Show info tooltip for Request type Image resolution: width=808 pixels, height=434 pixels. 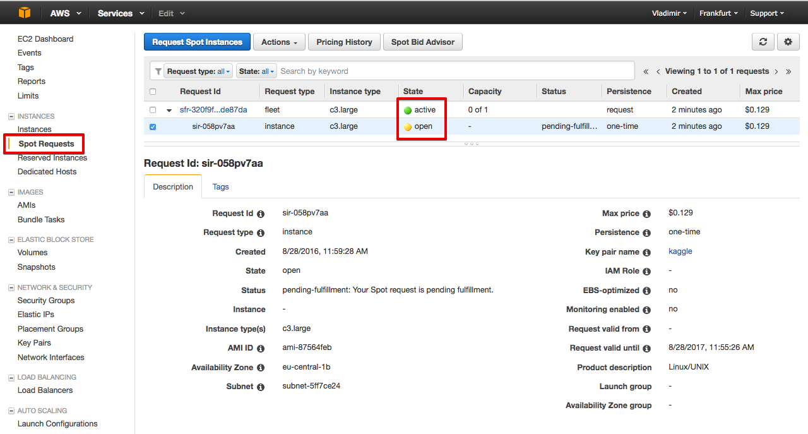[261, 233]
